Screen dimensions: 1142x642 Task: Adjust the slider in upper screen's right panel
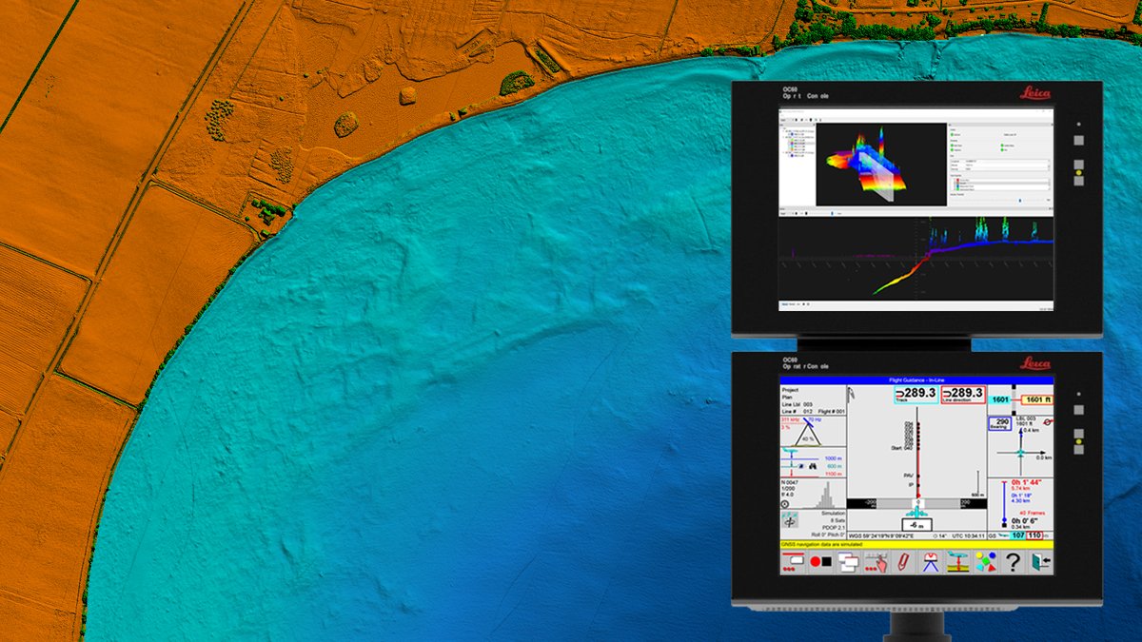click(1020, 200)
